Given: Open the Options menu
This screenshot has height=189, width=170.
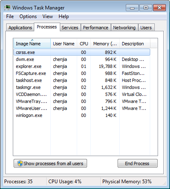Looking at the screenshot, I should click(28, 16).
